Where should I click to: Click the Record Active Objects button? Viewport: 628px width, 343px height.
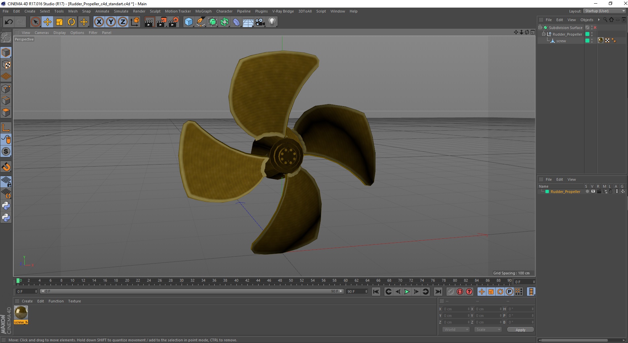pyautogui.click(x=450, y=292)
